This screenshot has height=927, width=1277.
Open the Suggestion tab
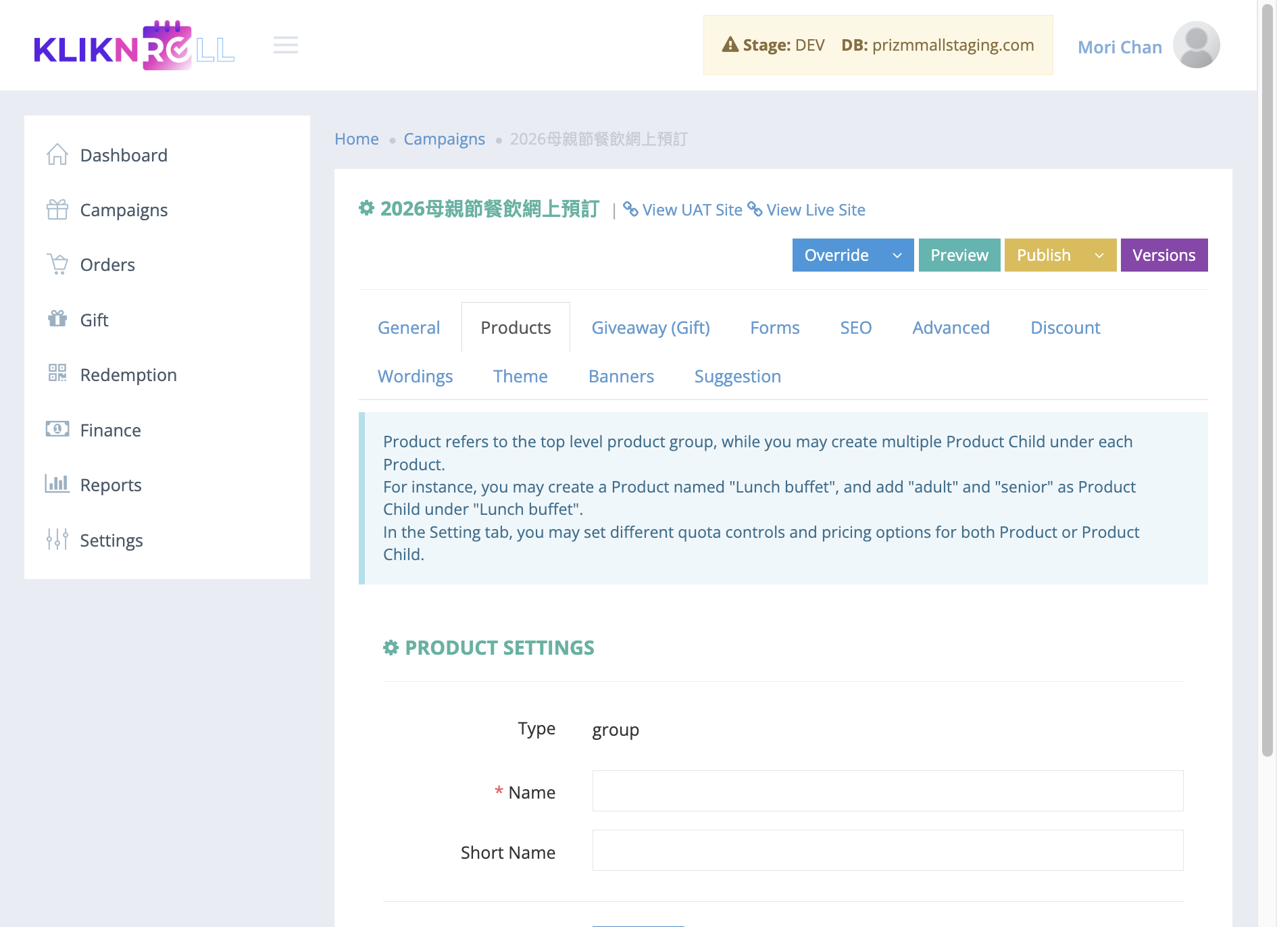738,376
